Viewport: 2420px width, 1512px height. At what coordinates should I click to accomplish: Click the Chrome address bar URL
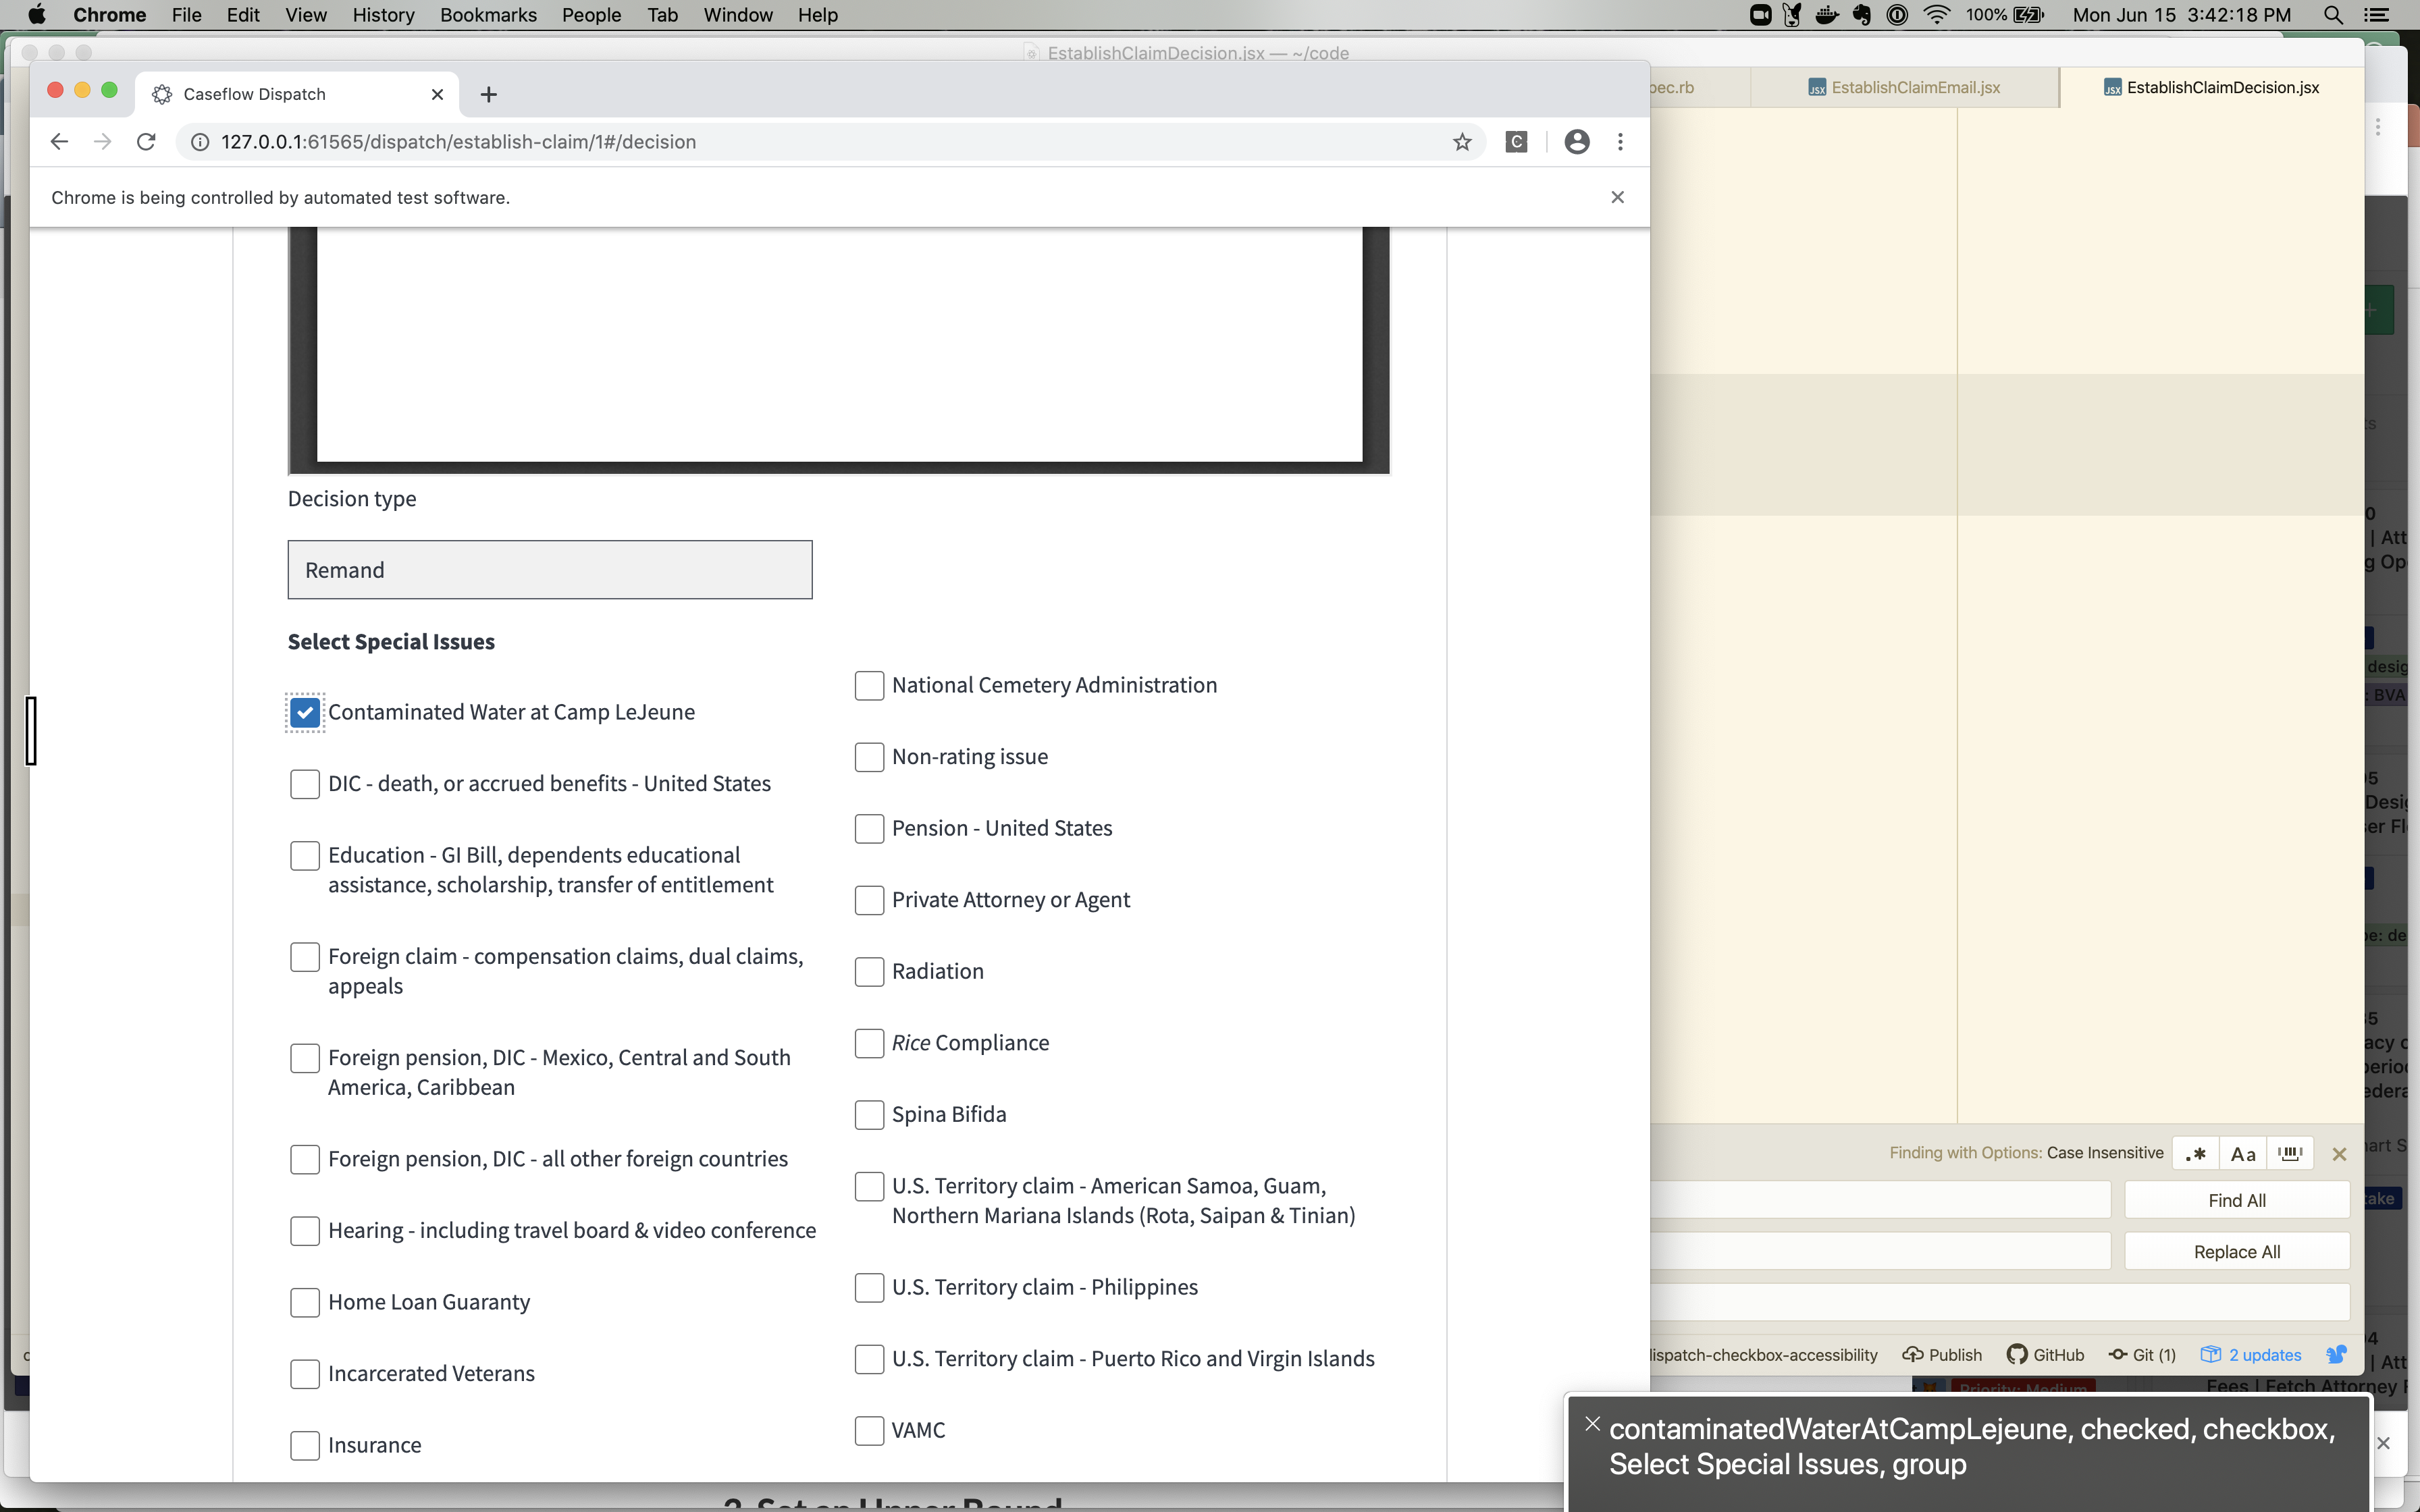coord(458,142)
